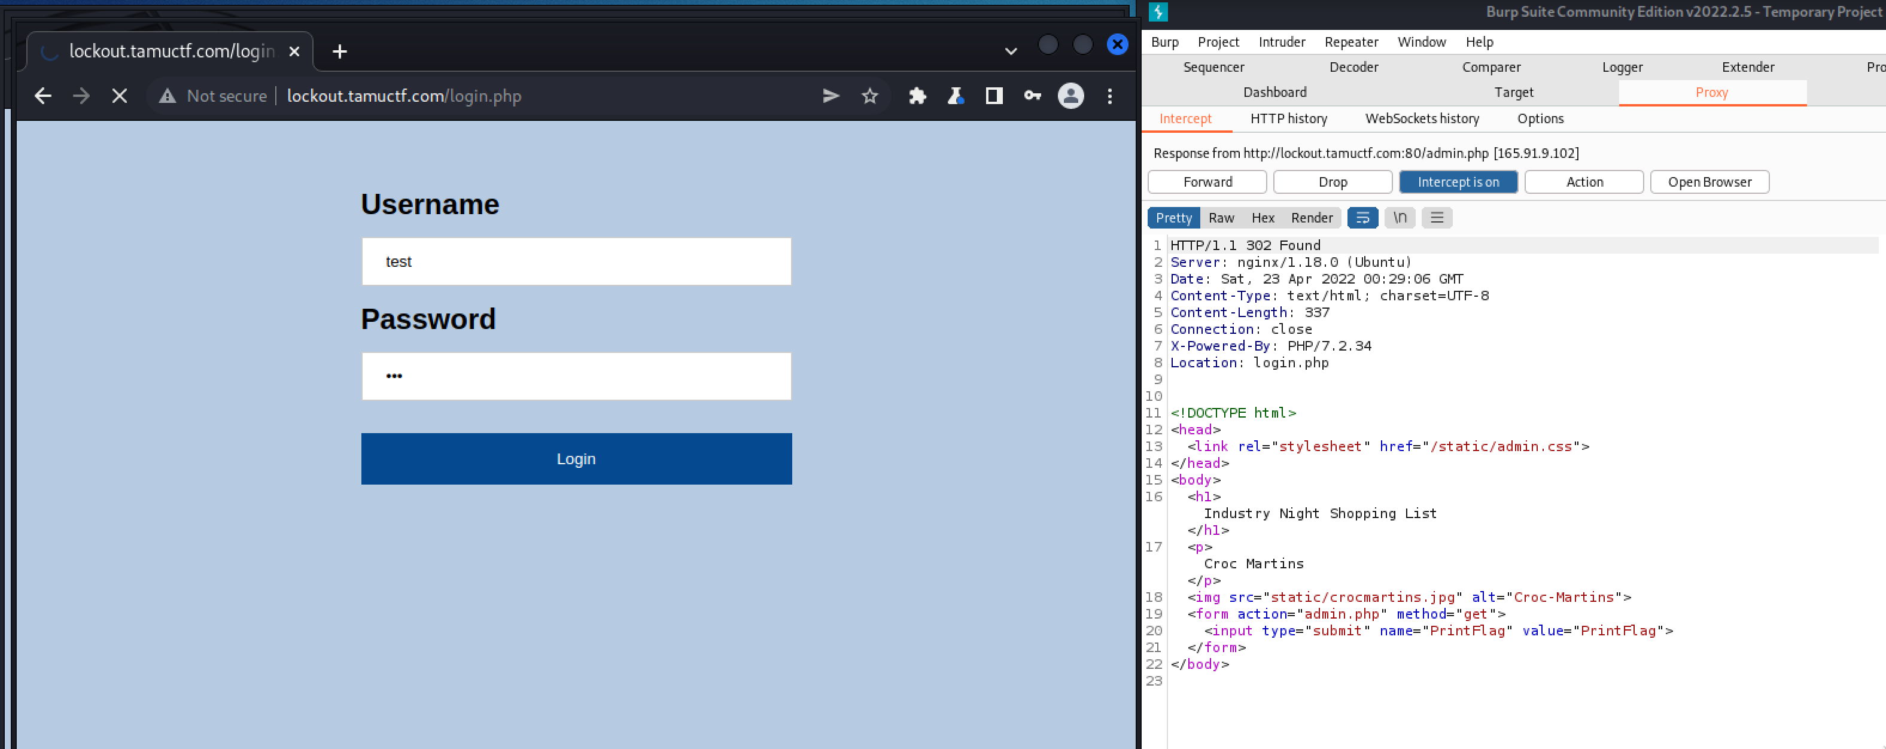This screenshot has height=749, width=1886.
Task: Open the Help menu in Burp
Action: click(1480, 42)
